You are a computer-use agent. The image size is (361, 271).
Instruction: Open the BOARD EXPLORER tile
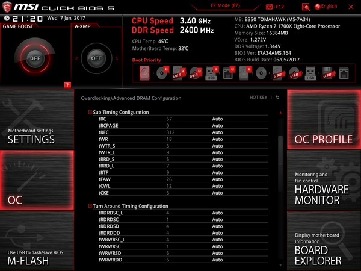click(324, 241)
